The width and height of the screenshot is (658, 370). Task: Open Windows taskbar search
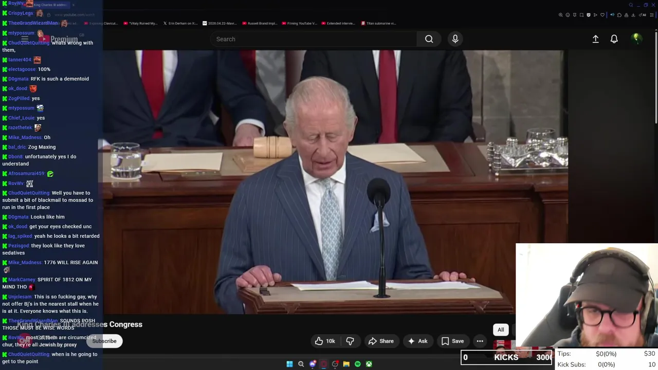pos(301,364)
